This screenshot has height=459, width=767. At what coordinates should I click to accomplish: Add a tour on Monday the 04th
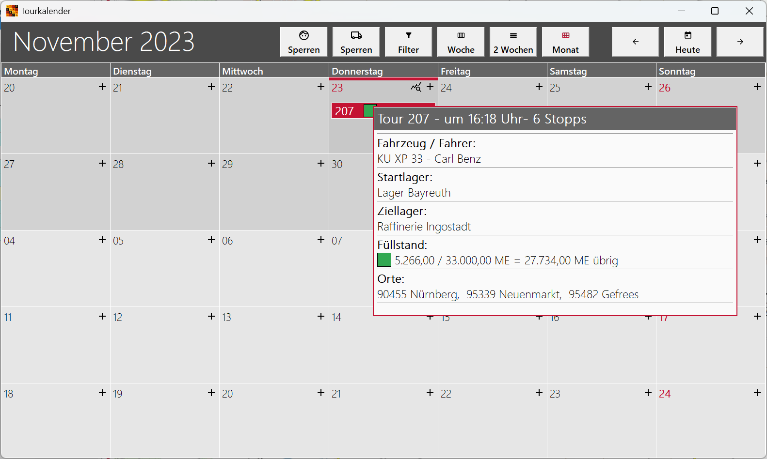[102, 240]
